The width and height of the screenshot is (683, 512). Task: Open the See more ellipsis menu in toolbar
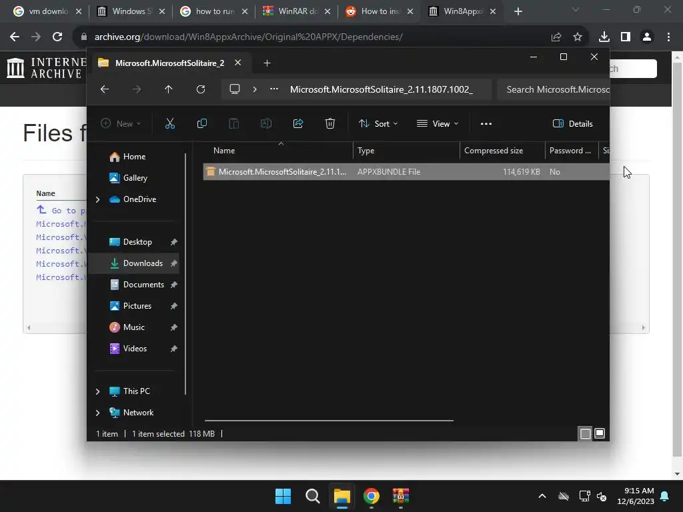coord(486,123)
